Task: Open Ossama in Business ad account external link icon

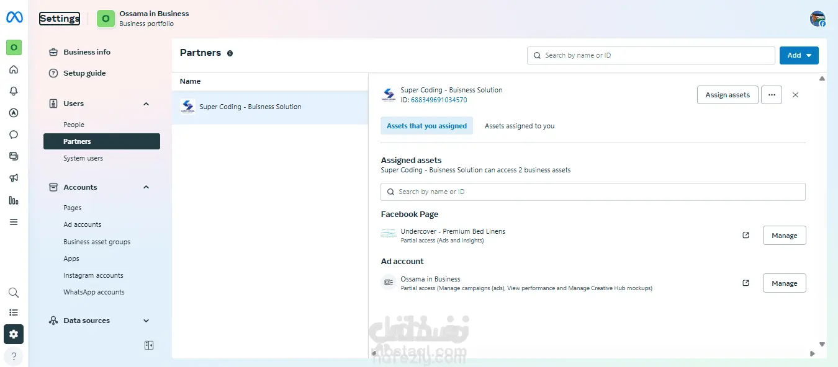Action: click(746, 283)
